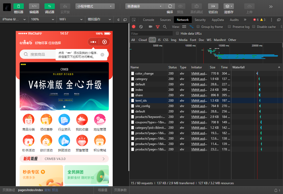The width and height of the screenshot is (283, 194).
Task: Toggle the editor (编辑器) panel
Action: (x=34, y=6)
